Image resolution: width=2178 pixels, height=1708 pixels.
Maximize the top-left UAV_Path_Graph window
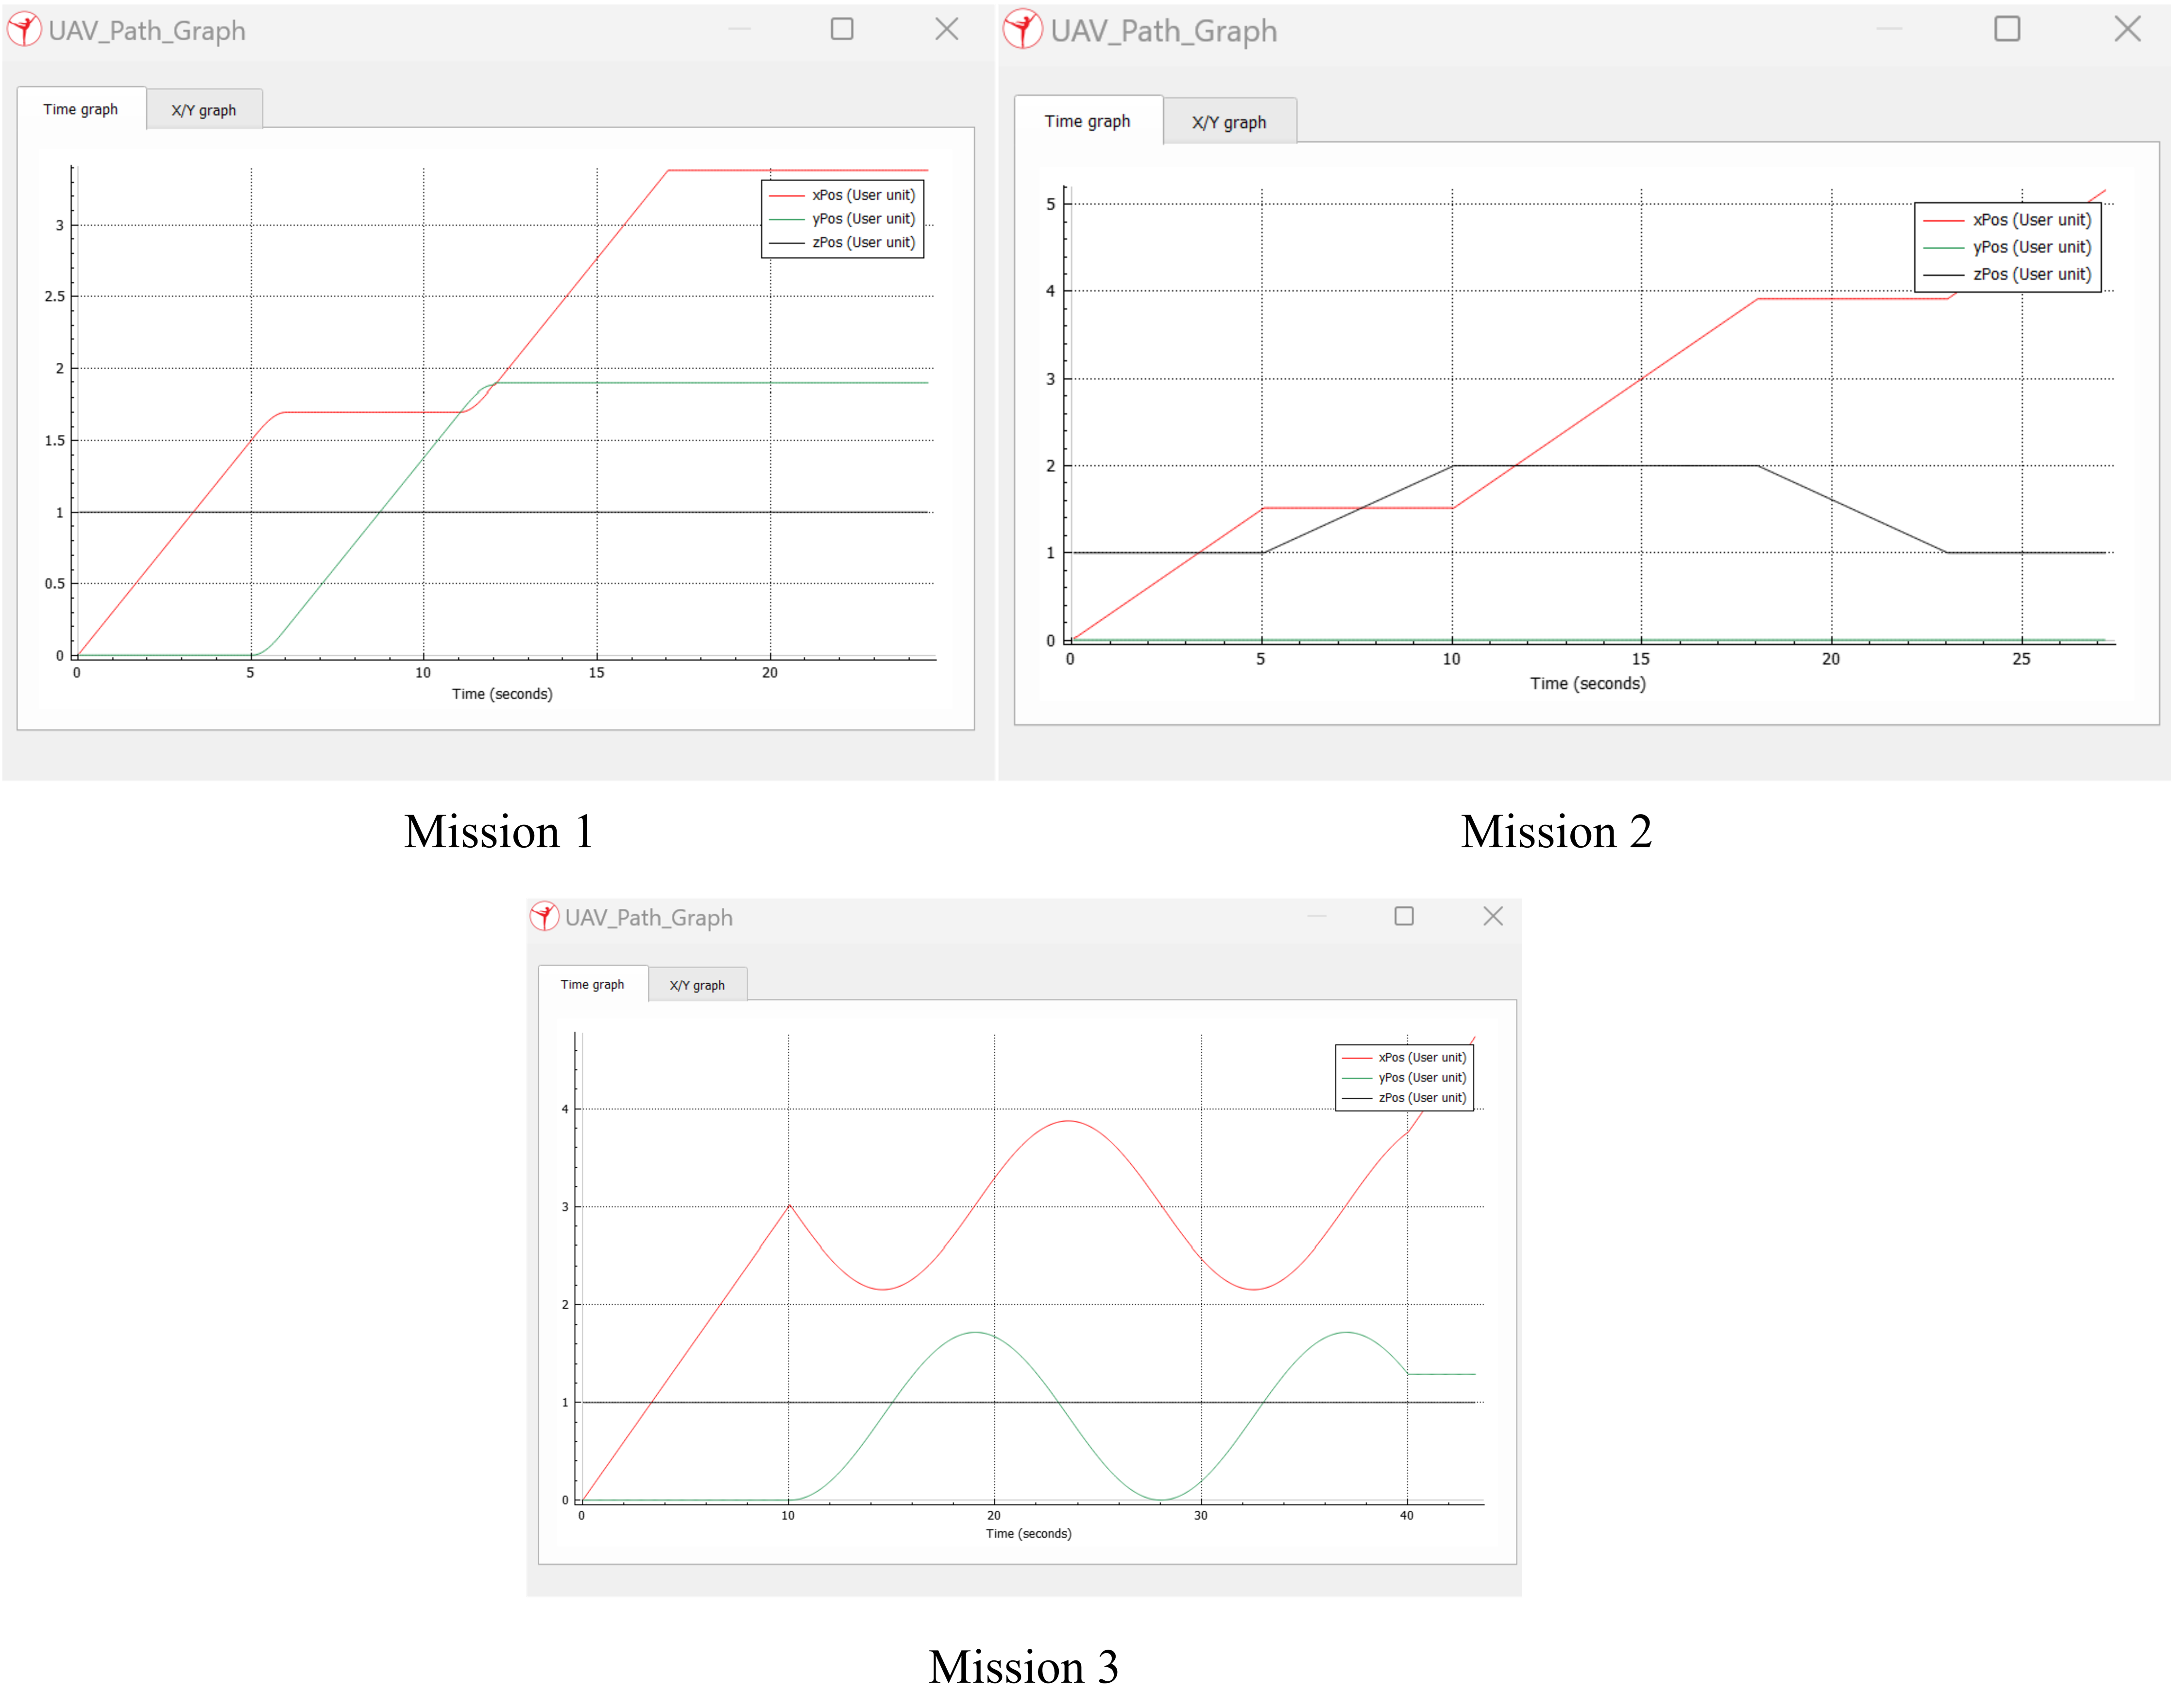click(x=842, y=29)
